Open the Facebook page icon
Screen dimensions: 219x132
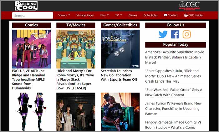pos(175,34)
